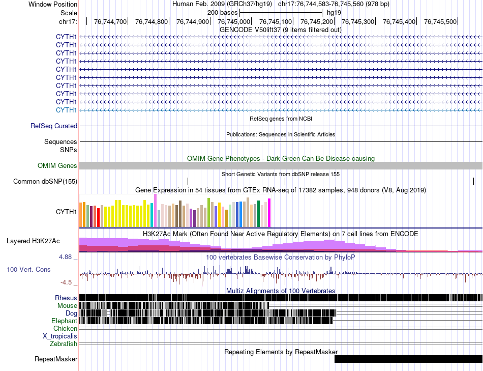
Task: Open the GENCODE V50lift37 track title
Action: 280,30
